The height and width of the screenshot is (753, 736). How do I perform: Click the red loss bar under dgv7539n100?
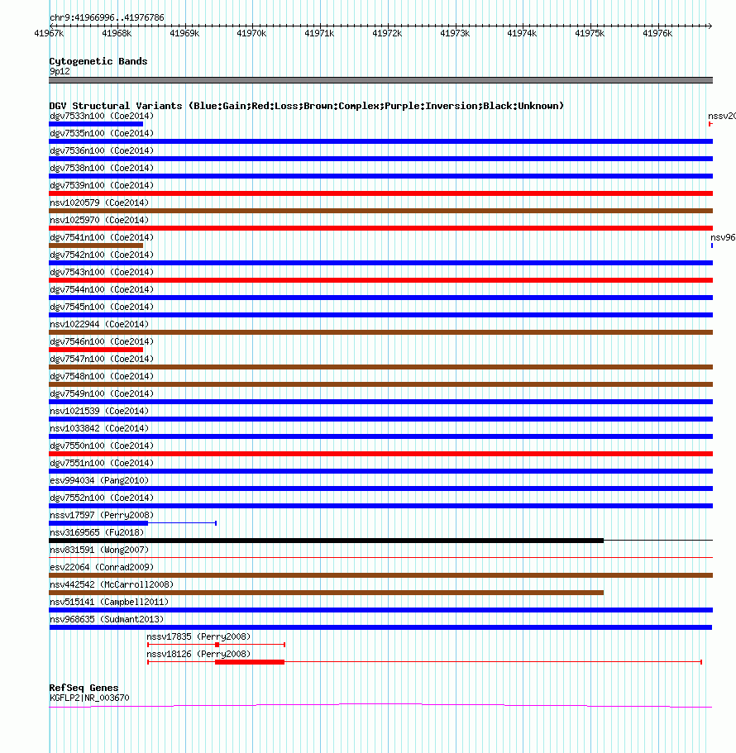[x=380, y=193]
